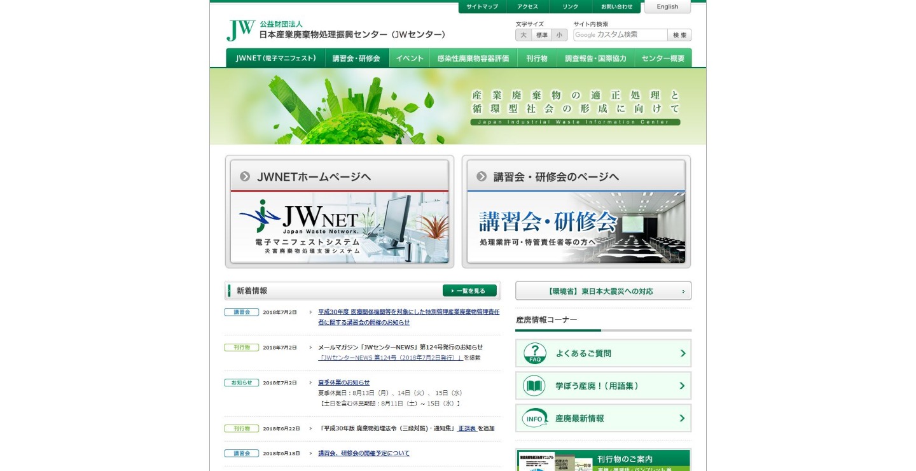Open JWセンターNEWS 第124号 link
This screenshot has height=471, width=916.
(x=391, y=358)
